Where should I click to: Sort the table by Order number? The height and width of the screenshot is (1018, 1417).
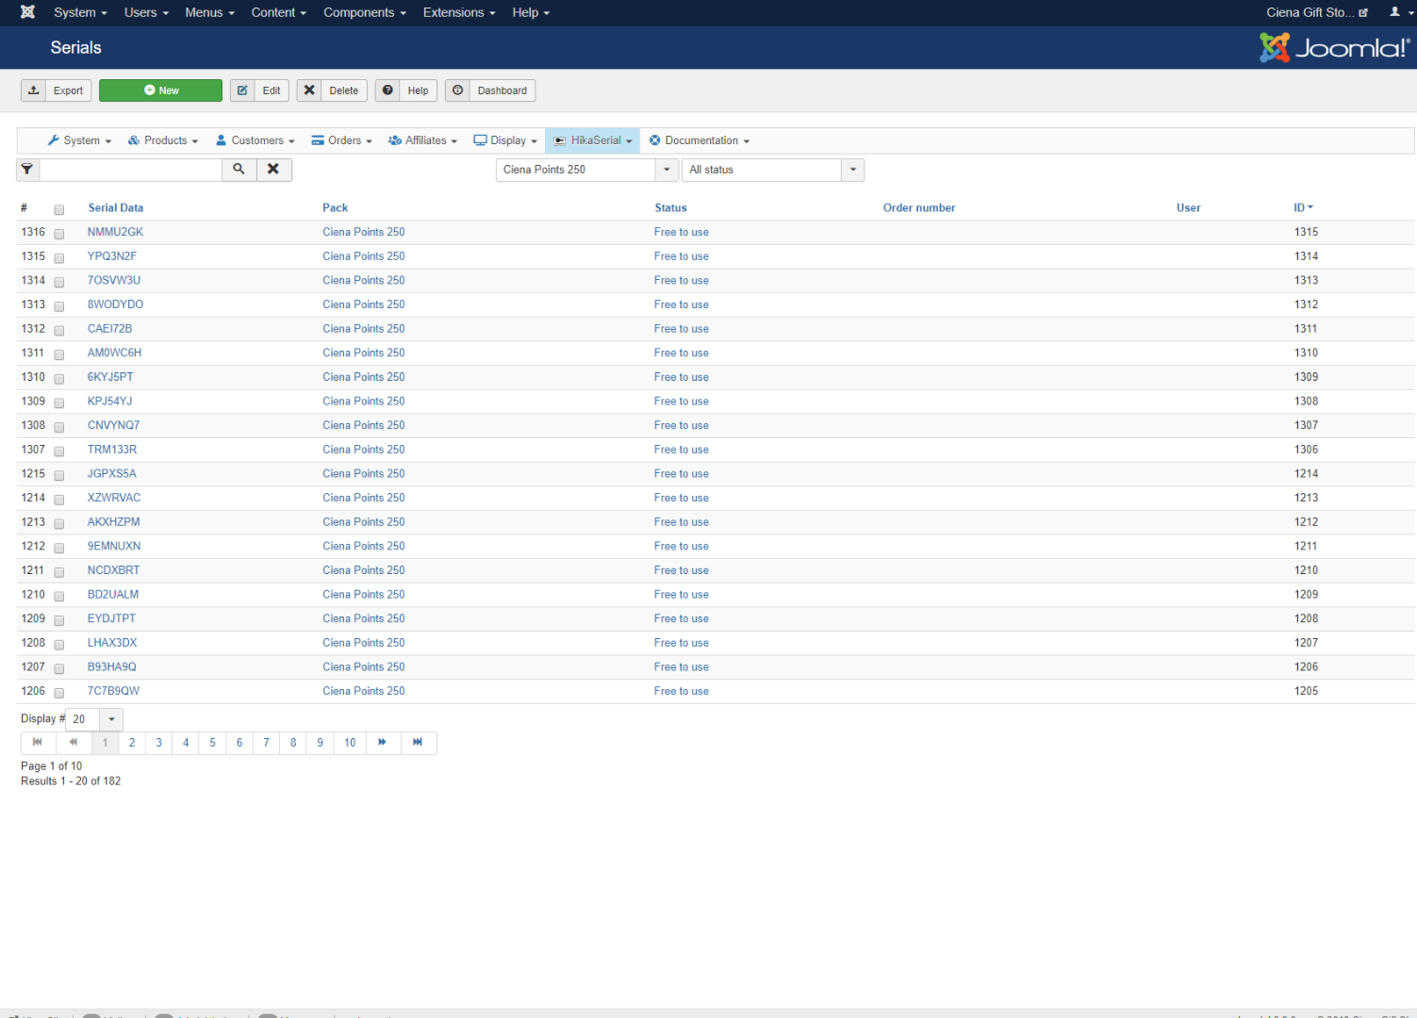click(919, 208)
